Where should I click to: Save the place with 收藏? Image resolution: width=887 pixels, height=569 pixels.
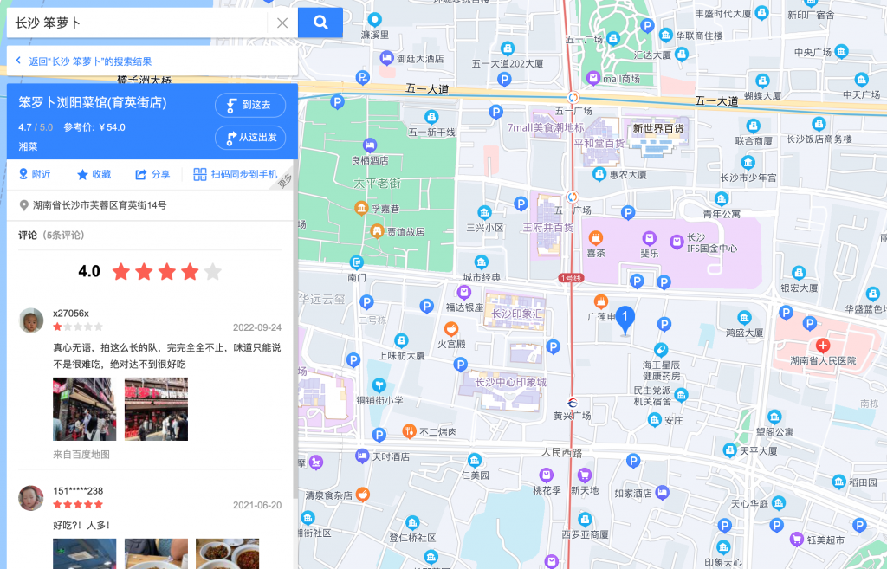pos(94,174)
